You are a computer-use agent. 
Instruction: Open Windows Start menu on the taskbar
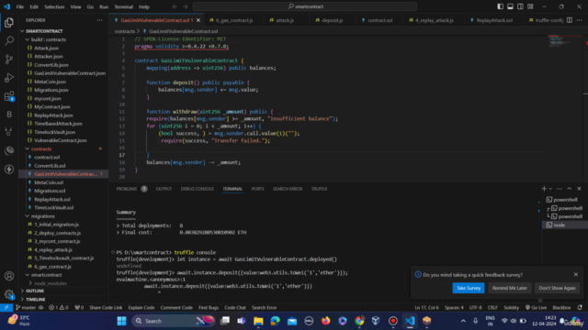coord(121,321)
